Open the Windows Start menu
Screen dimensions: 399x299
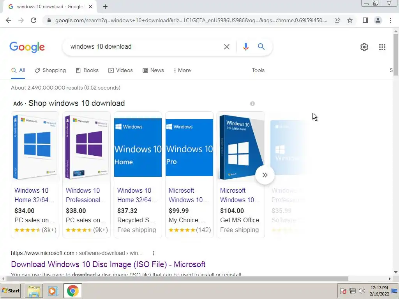coord(11,290)
